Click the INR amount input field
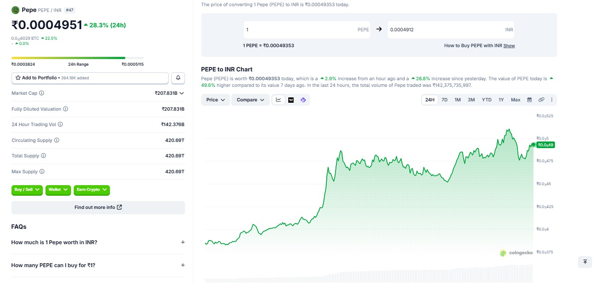The height and width of the screenshot is (283, 596). point(451,30)
